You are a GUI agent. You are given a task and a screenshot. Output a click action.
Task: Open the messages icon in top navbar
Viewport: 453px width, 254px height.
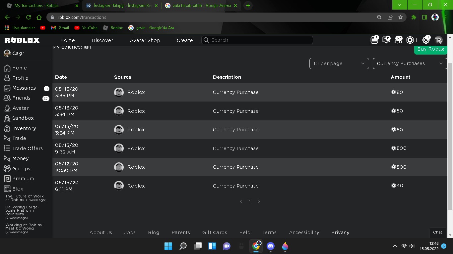[386, 40]
